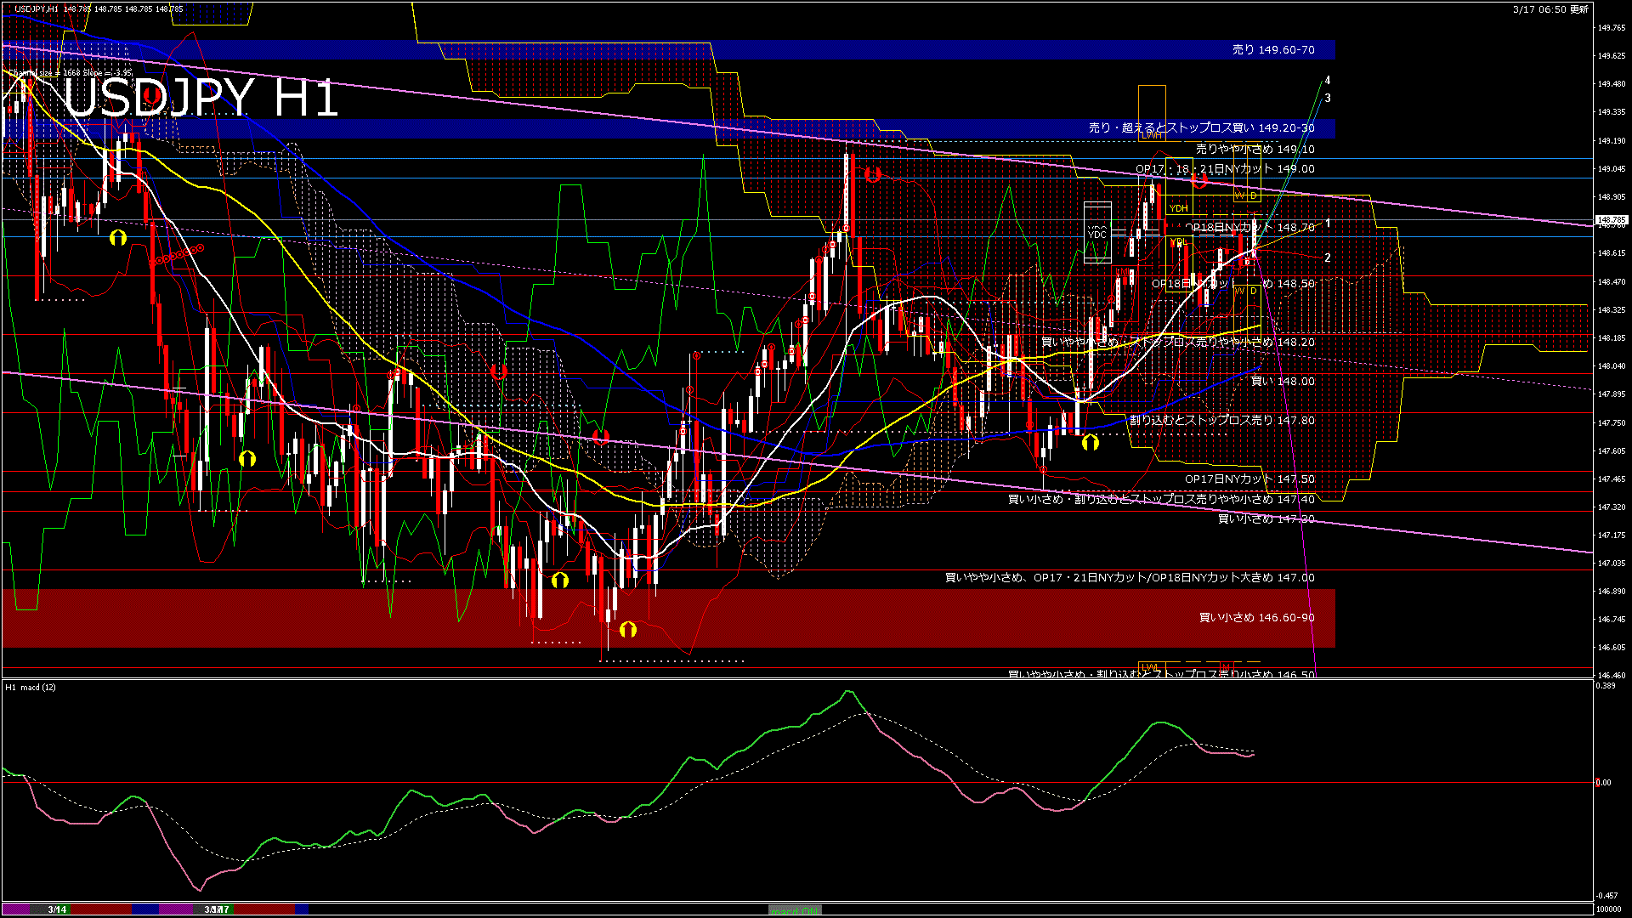Viewport: 1632px width, 918px height.
Task: Toggle the macd ON button
Action: pyautogui.click(x=795, y=910)
